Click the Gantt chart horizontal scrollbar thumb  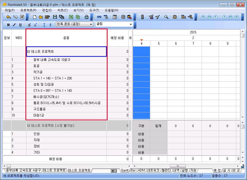pos(177,166)
